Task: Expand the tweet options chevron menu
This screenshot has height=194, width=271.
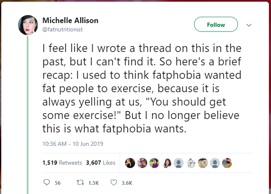Action: [249, 25]
